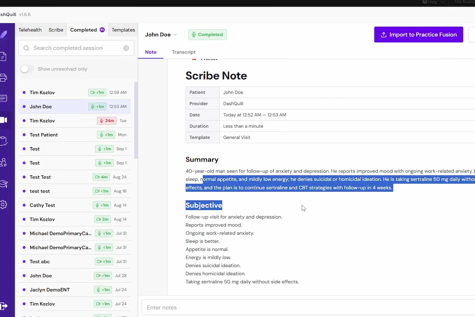The width and height of the screenshot is (475, 317).
Task: Open Tim Kozlov 12:59 AM session
Action: [x=75, y=92]
